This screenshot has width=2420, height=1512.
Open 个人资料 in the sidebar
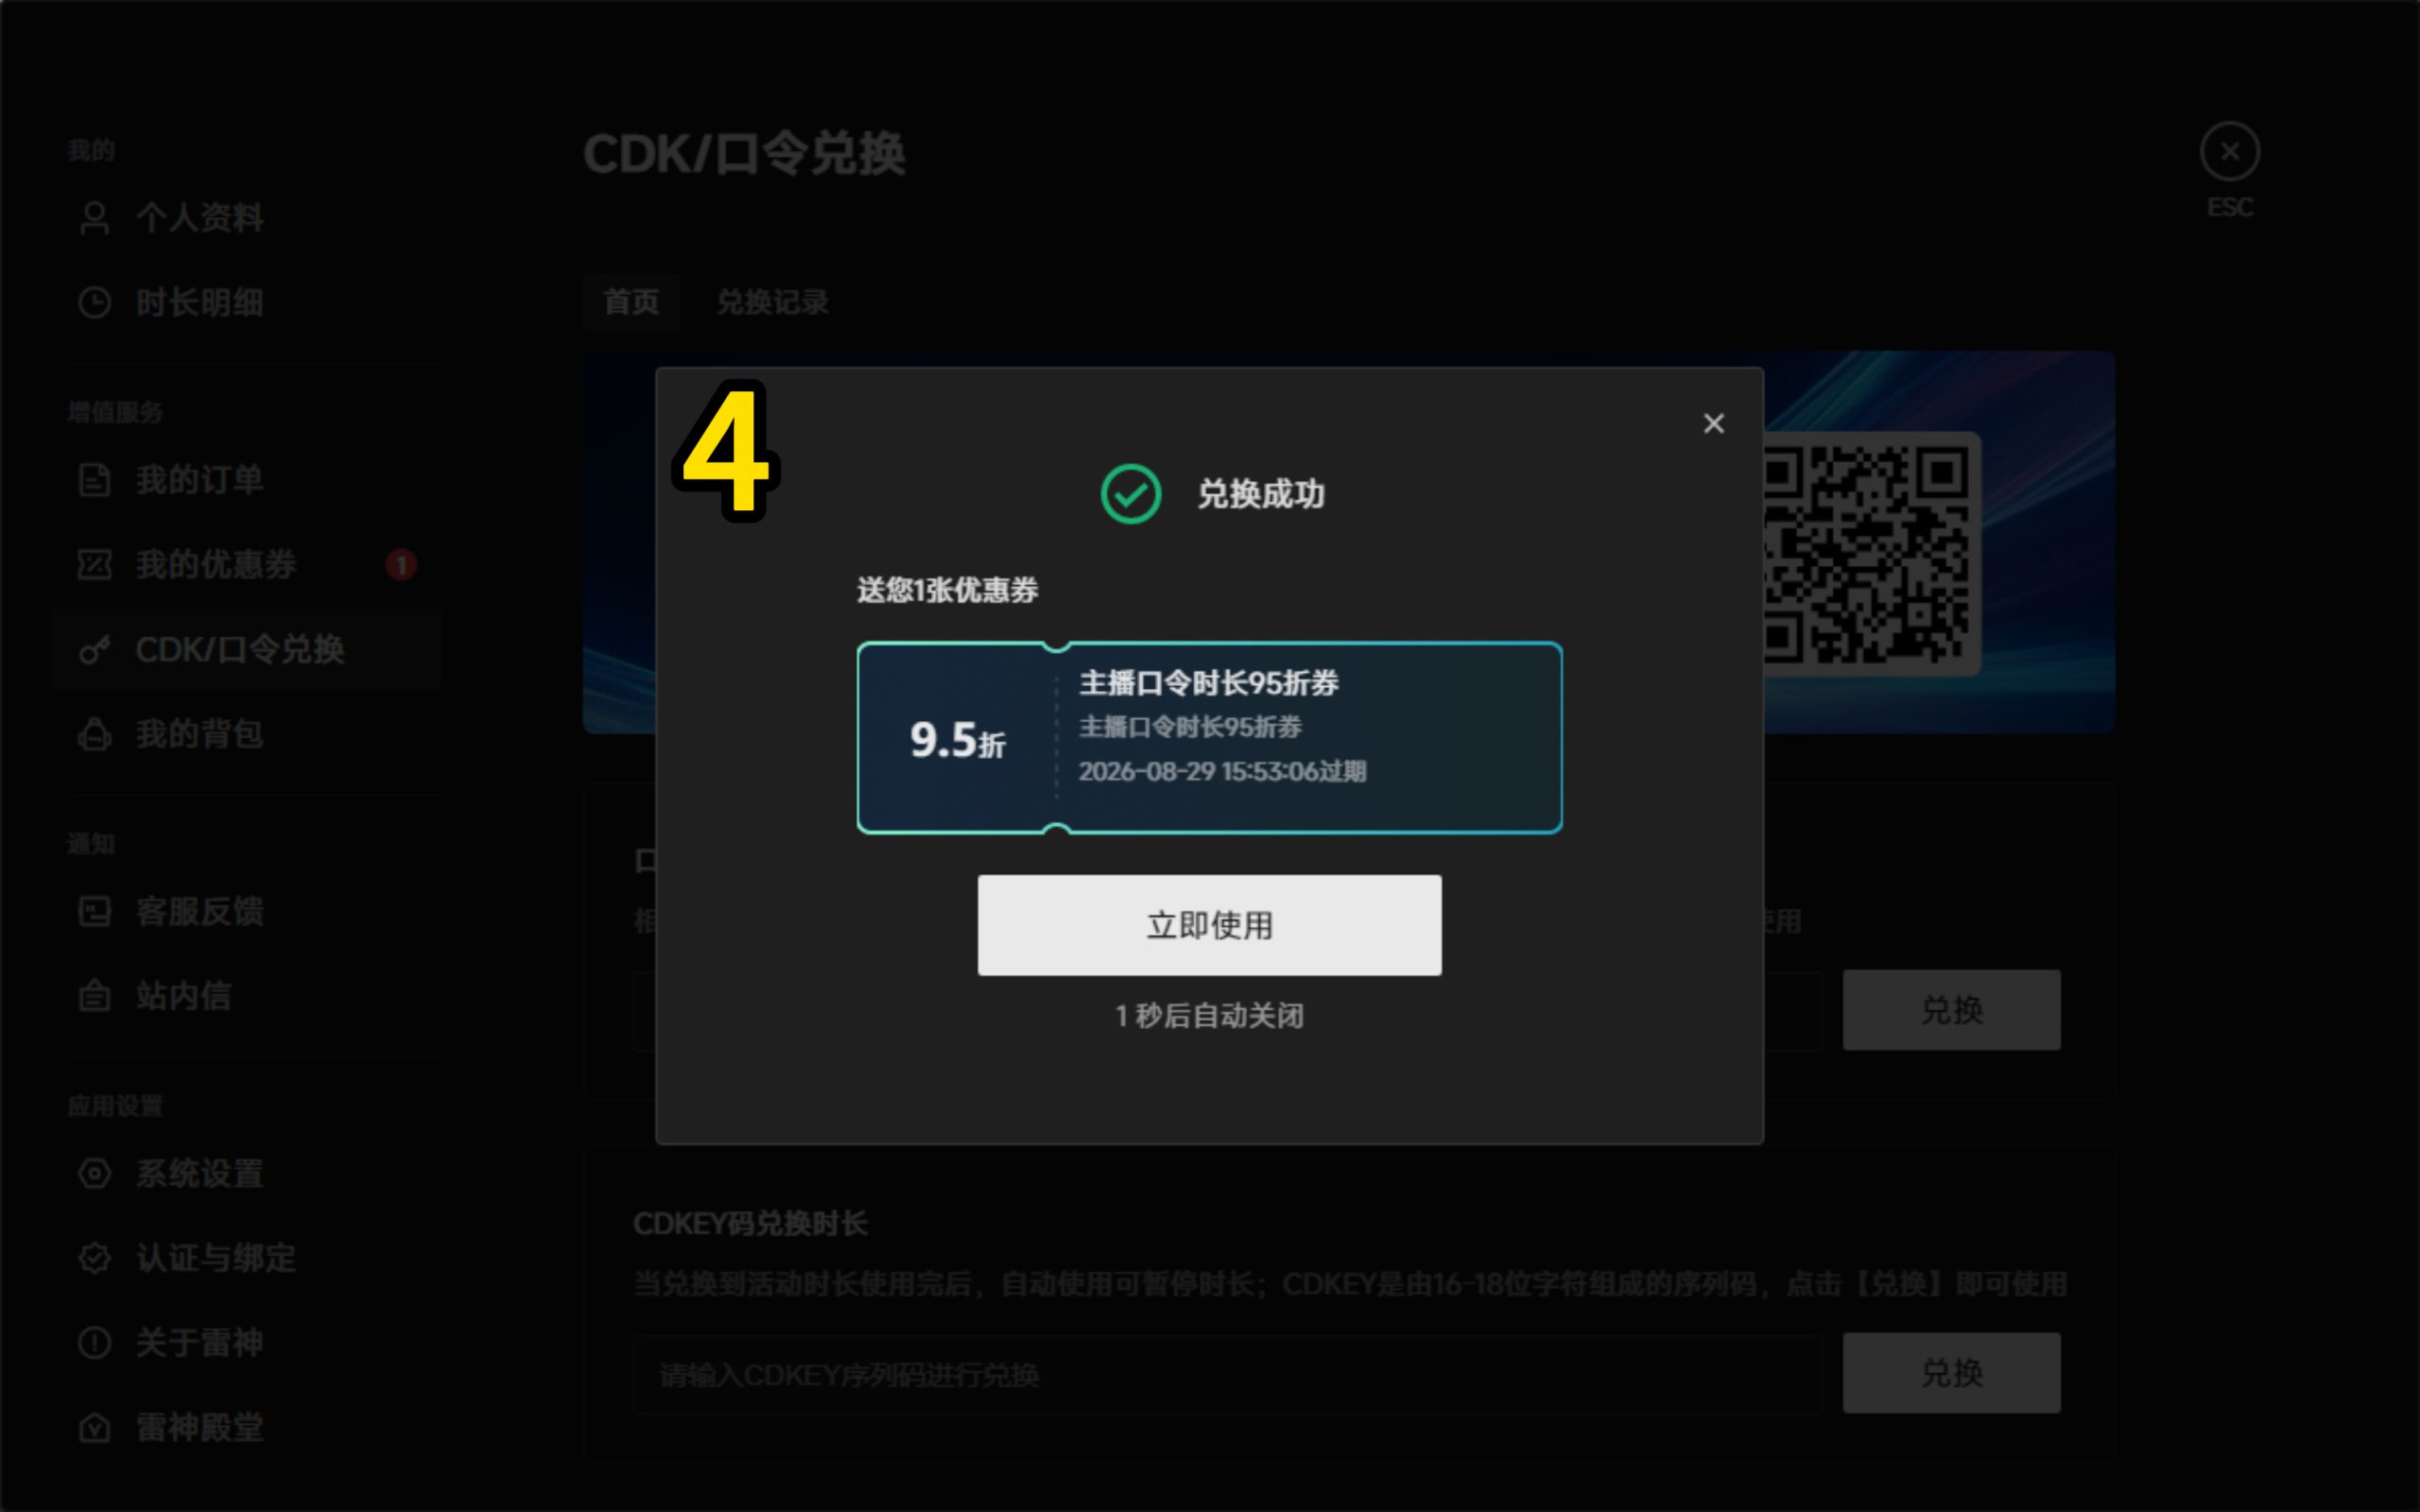tap(245, 218)
